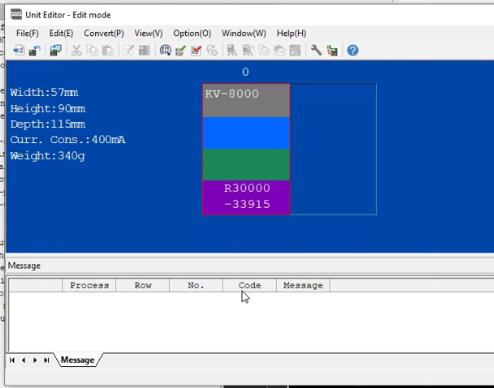Click the import unit configuration icon with blue arrow

19,50
